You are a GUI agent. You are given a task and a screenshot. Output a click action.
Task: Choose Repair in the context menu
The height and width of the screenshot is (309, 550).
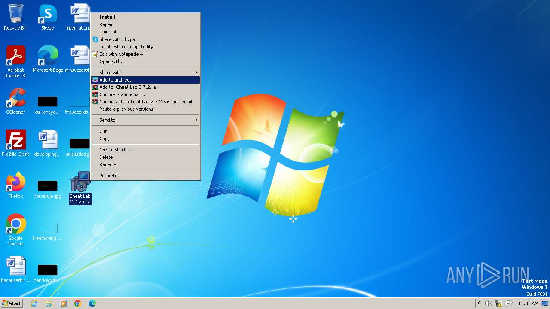(145, 24)
